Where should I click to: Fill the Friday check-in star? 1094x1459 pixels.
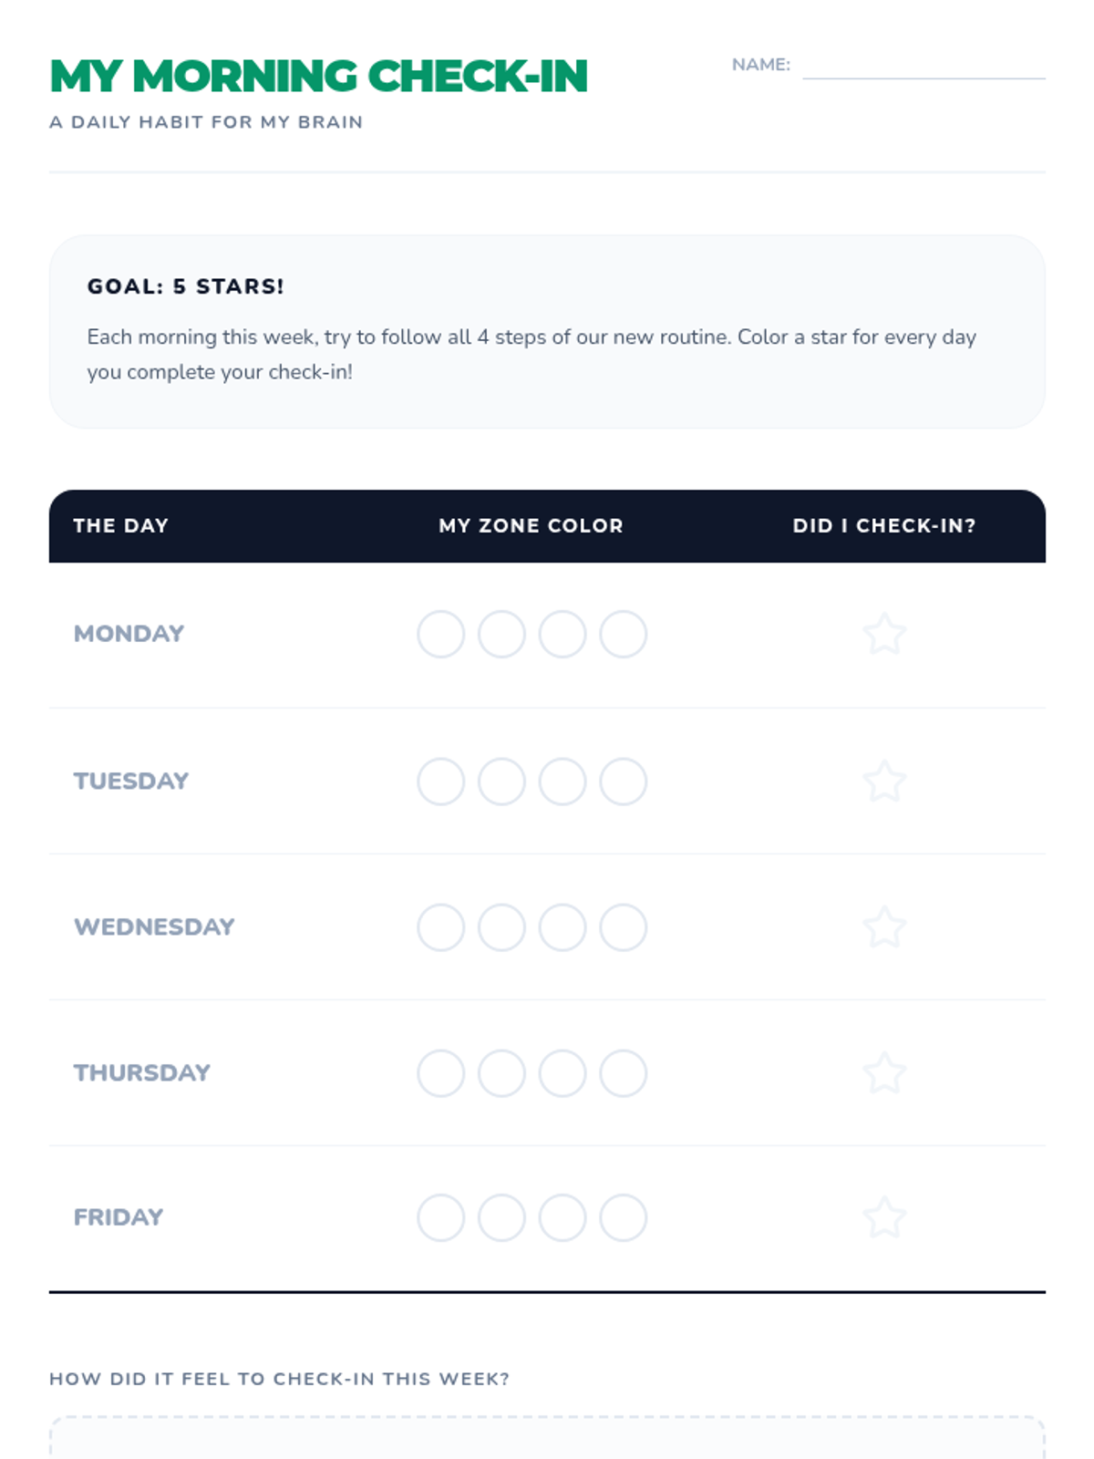click(x=884, y=1217)
